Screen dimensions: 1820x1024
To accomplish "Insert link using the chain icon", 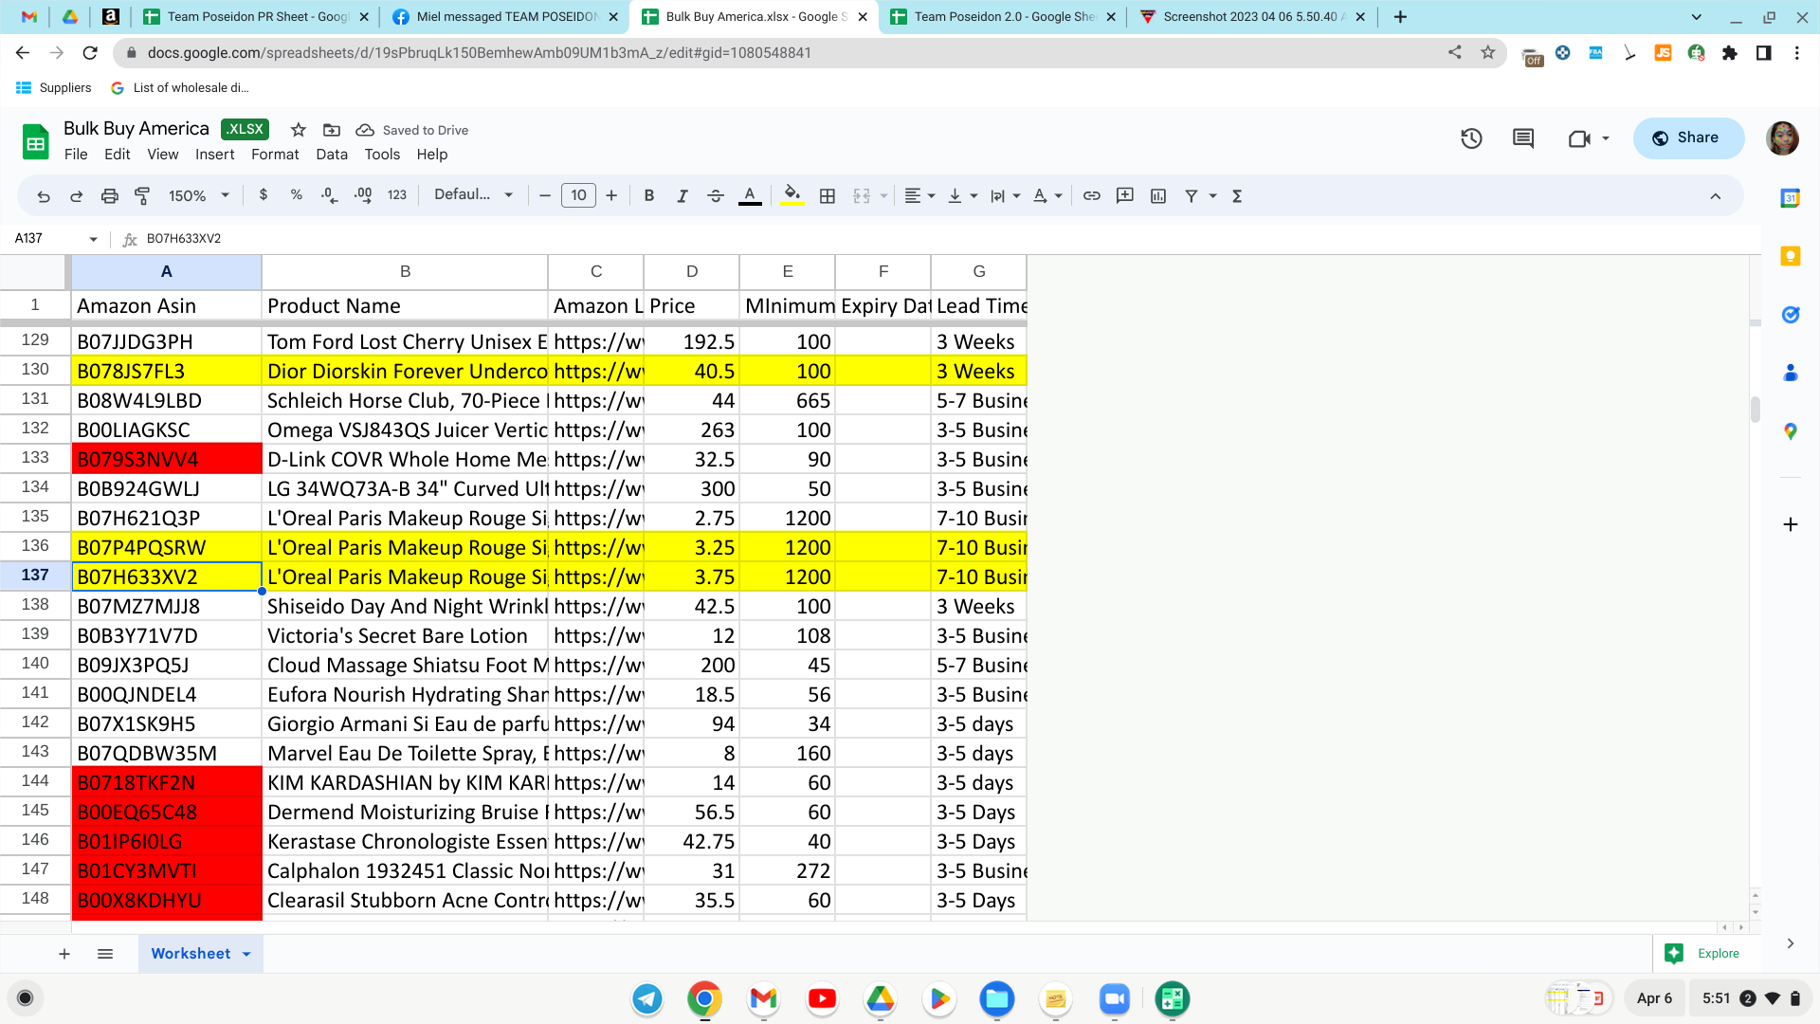I will tap(1092, 195).
